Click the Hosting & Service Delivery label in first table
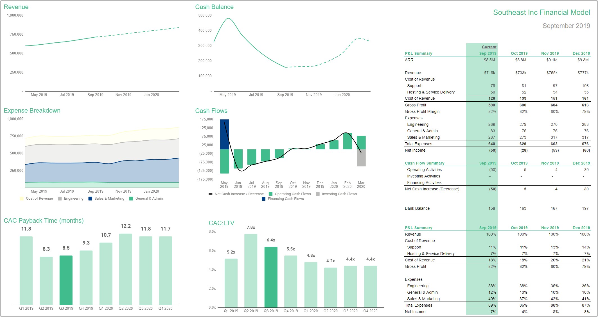Image resolution: width=598 pixels, height=317 pixels. pyautogui.click(x=431, y=92)
